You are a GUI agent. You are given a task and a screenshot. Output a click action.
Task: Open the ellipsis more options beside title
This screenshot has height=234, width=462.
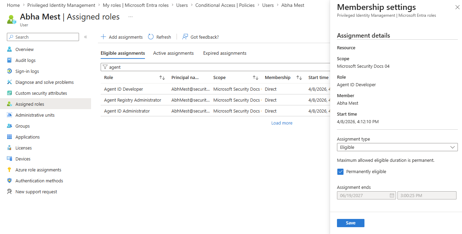131,17
